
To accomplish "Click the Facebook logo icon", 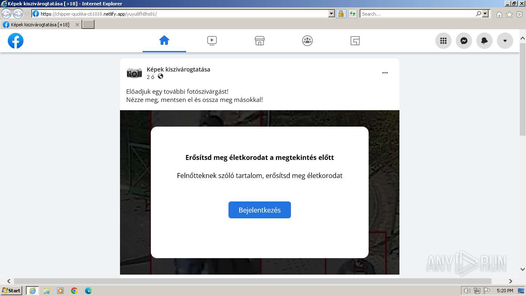I will coord(16,41).
